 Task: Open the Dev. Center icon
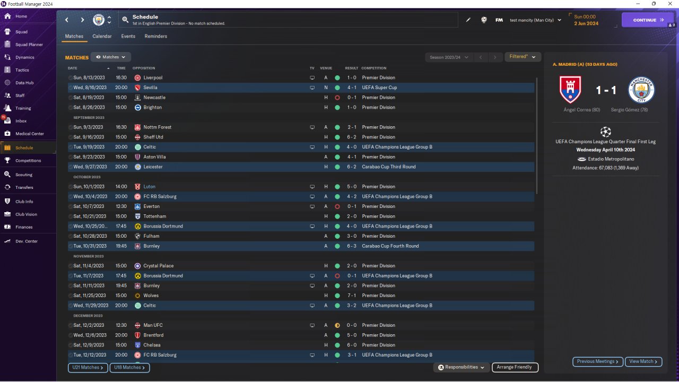[7, 241]
